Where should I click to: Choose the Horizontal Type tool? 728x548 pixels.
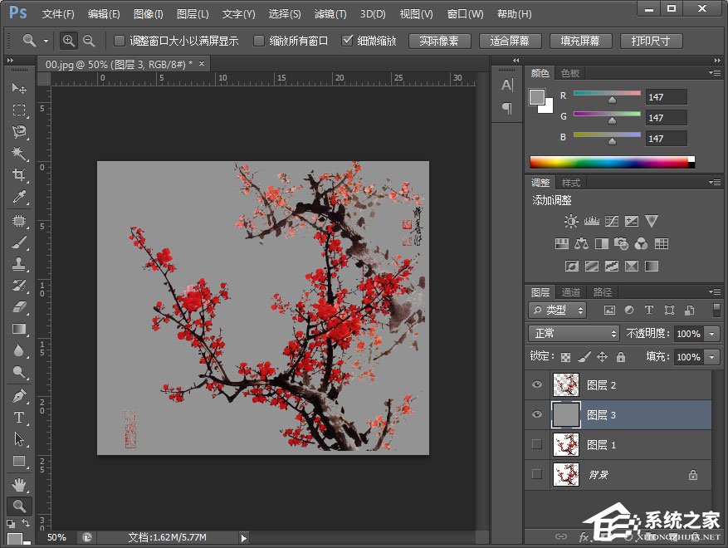(19, 418)
